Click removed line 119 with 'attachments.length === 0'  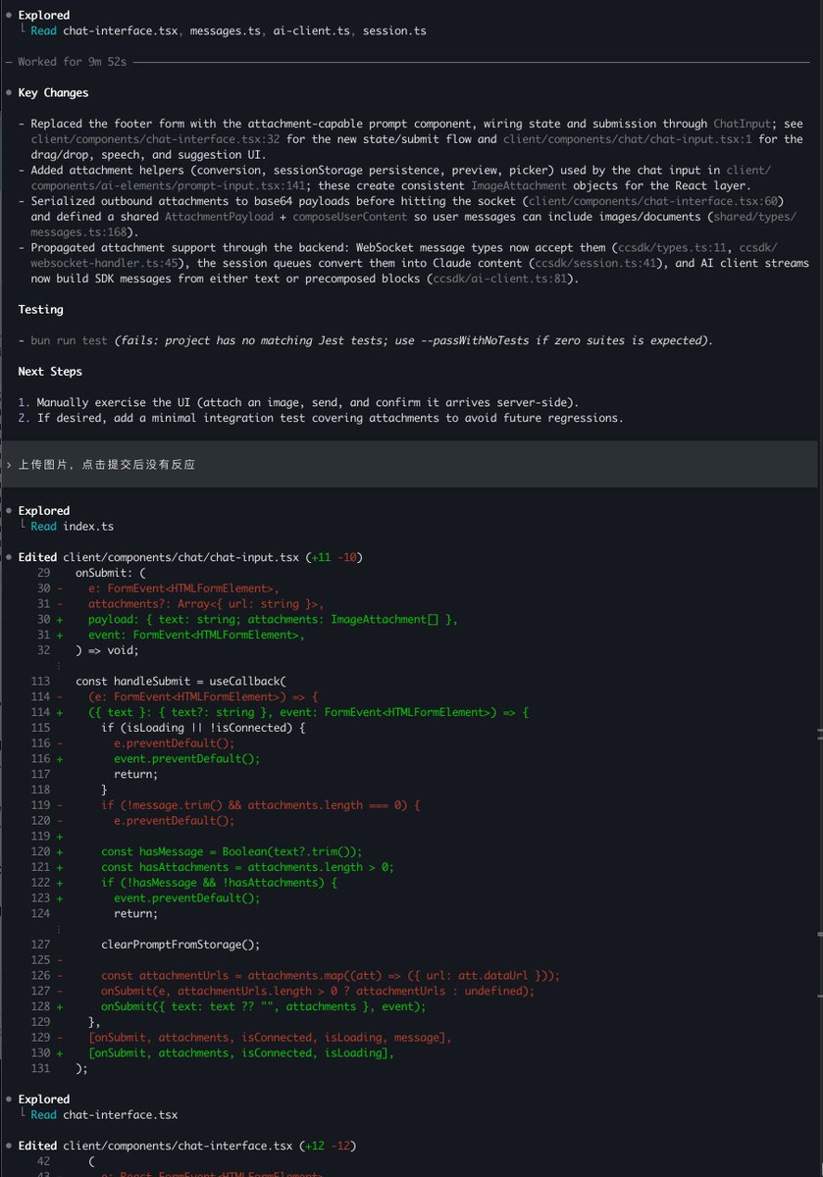261,804
